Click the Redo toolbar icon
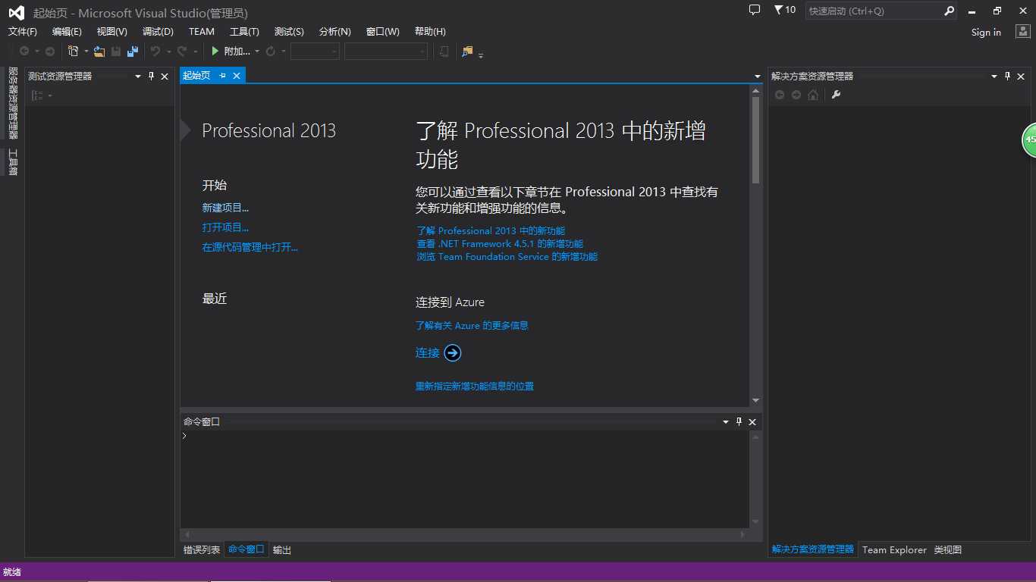Viewport: 1036px width, 582px height. pos(182,52)
